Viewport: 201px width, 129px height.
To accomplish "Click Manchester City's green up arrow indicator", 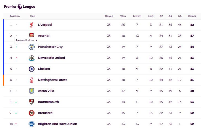I will tap(17, 47).
